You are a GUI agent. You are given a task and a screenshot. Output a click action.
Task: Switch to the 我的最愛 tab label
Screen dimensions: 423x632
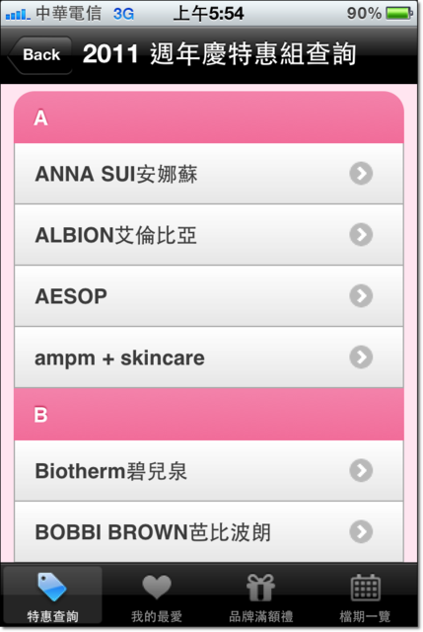[157, 616]
